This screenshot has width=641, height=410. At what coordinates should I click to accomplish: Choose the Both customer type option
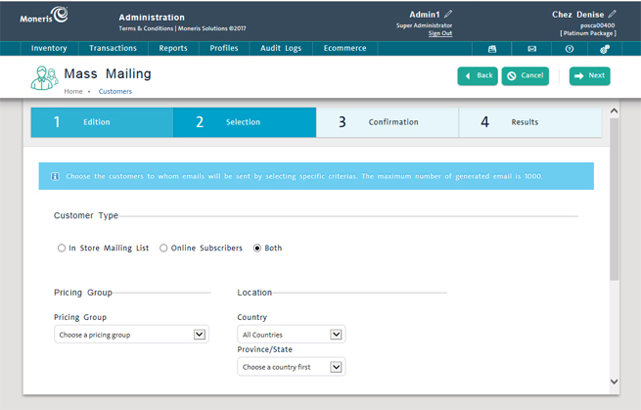pyautogui.click(x=257, y=249)
